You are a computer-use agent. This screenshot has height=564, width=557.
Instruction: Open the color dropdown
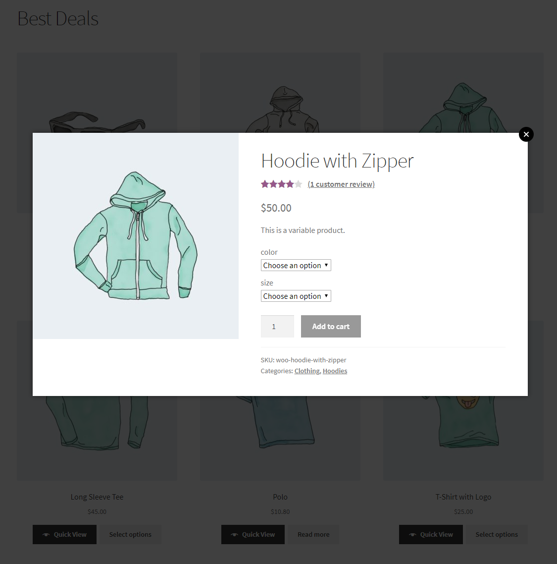click(x=296, y=265)
